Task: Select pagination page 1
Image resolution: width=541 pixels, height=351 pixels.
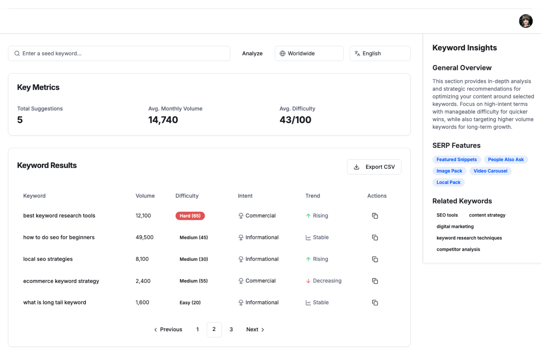Action: 198,329
